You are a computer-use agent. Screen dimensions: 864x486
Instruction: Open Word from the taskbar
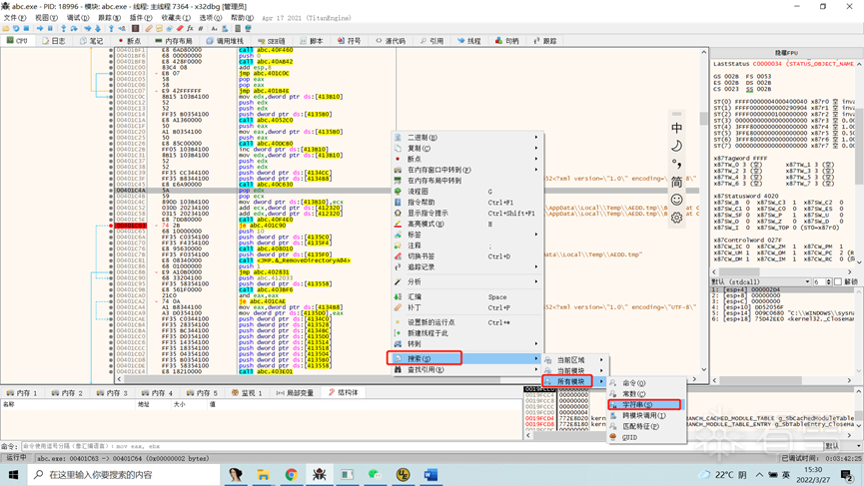point(431,474)
